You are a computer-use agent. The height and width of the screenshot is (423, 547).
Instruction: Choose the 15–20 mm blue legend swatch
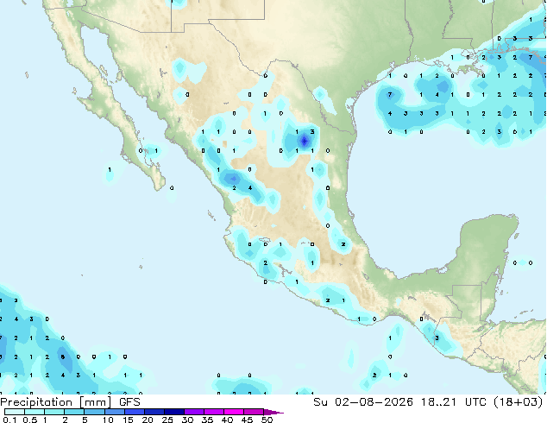pyautogui.click(x=135, y=412)
